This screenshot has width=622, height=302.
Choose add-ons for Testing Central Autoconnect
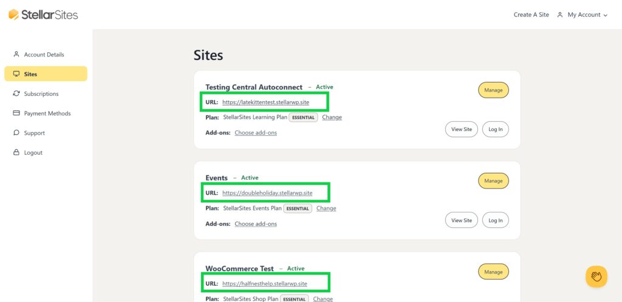click(x=256, y=133)
